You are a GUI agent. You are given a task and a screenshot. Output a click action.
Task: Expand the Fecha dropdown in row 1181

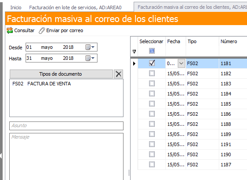(x=181, y=63)
